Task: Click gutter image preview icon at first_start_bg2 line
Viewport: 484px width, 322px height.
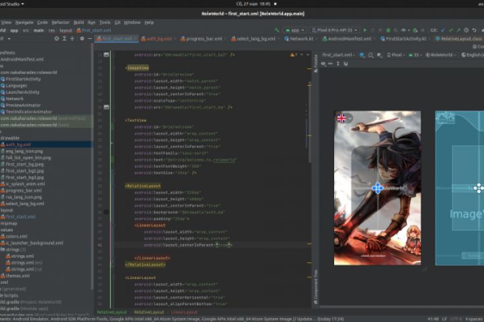Action: click(x=107, y=54)
